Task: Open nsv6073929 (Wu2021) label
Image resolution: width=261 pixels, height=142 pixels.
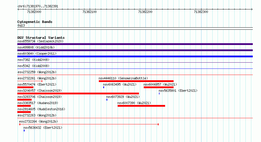Action: pyautogui.click(x=123, y=97)
